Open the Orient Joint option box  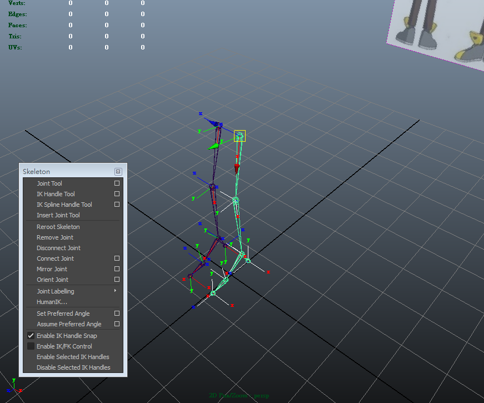click(x=117, y=280)
